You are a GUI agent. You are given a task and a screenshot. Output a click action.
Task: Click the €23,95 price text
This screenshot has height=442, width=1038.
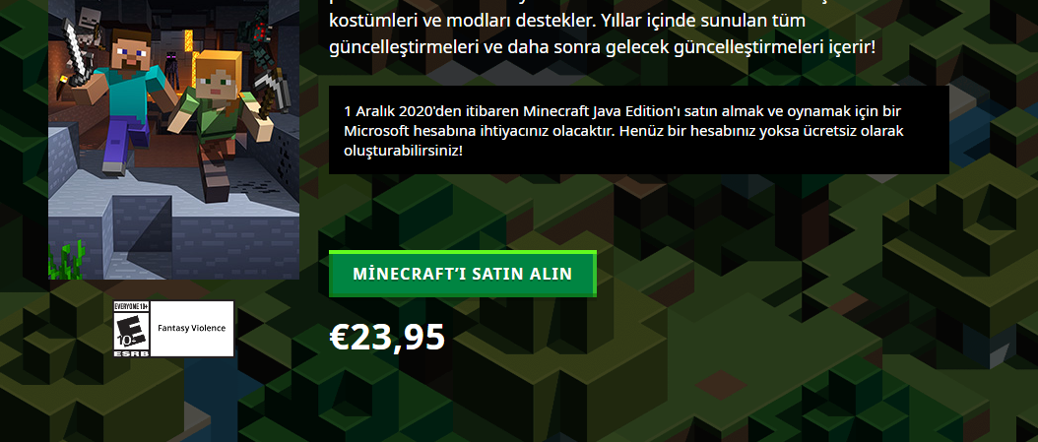pyautogui.click(x=387, y=338)
